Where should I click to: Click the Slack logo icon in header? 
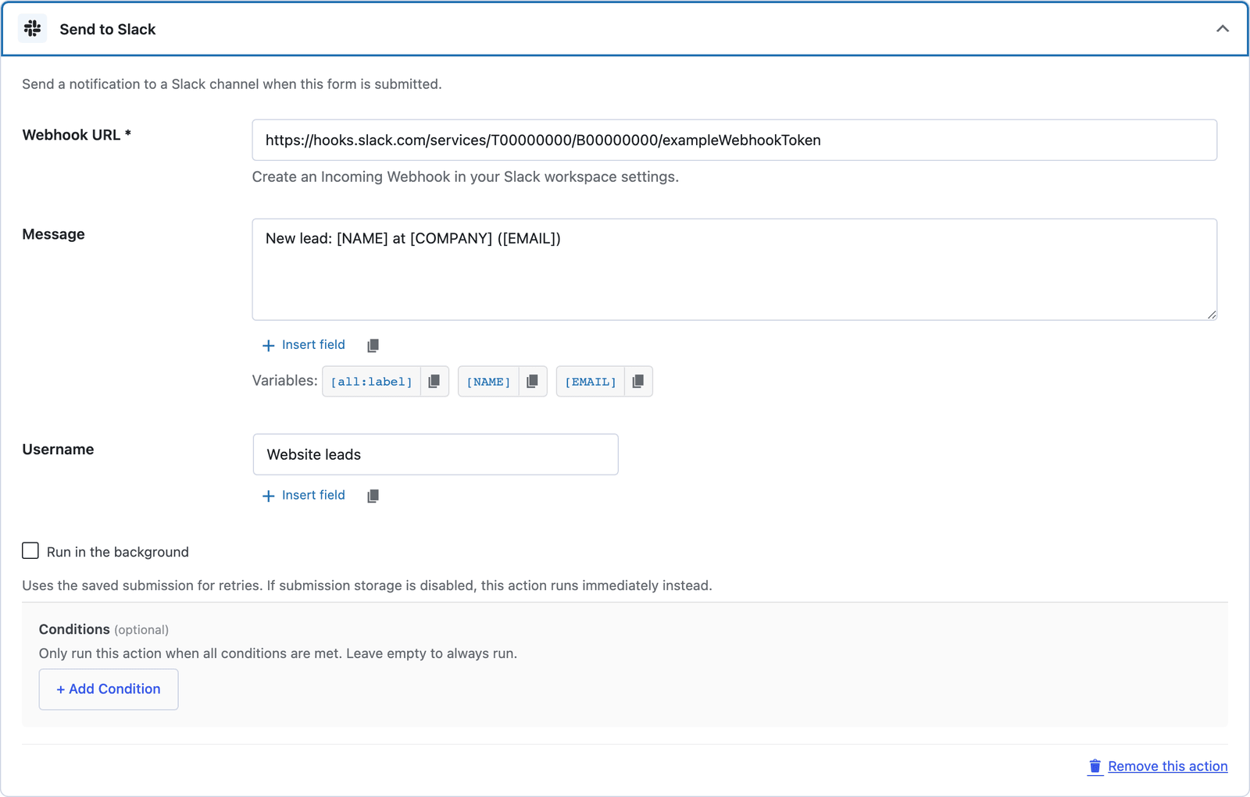point(32,29)
